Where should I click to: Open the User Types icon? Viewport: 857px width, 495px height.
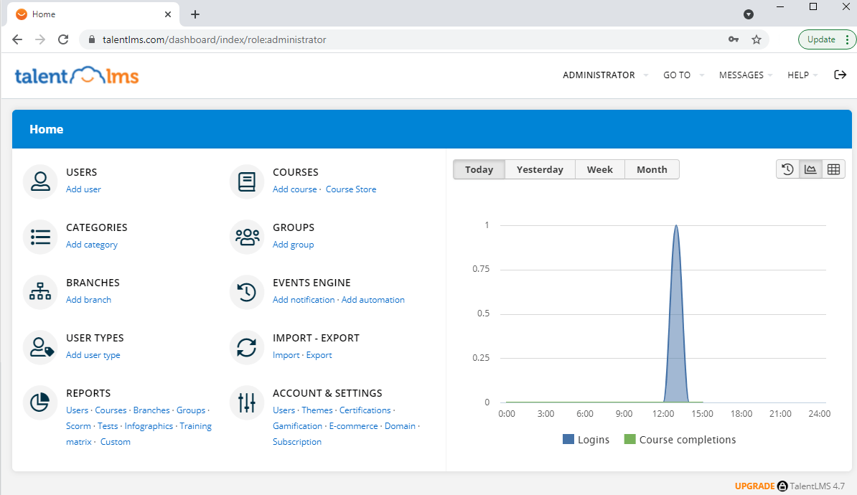[40, 347]
